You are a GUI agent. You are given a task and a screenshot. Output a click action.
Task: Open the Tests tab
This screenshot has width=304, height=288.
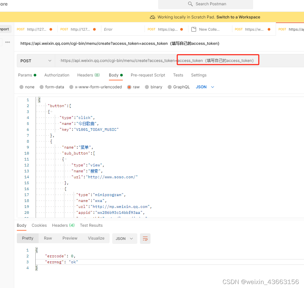178,75
